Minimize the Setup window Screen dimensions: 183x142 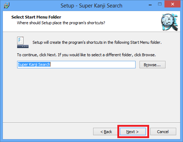[x=150, y=5]
